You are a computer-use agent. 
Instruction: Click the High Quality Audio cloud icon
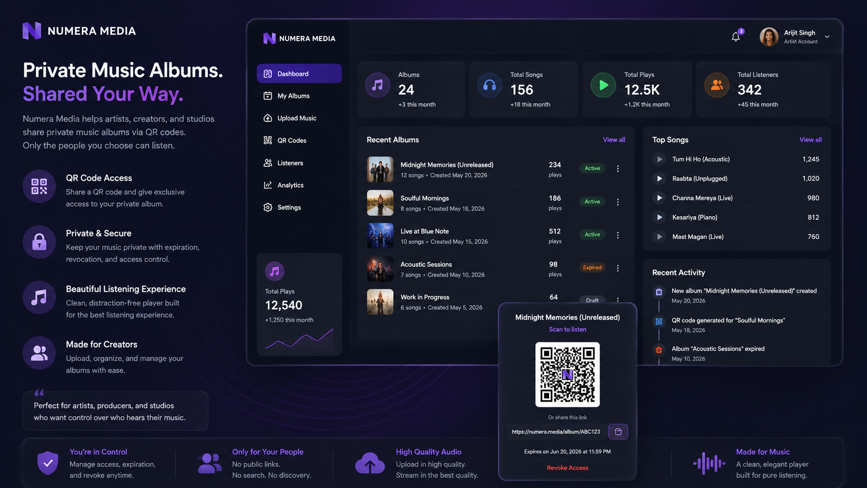[x=370, y=463]
